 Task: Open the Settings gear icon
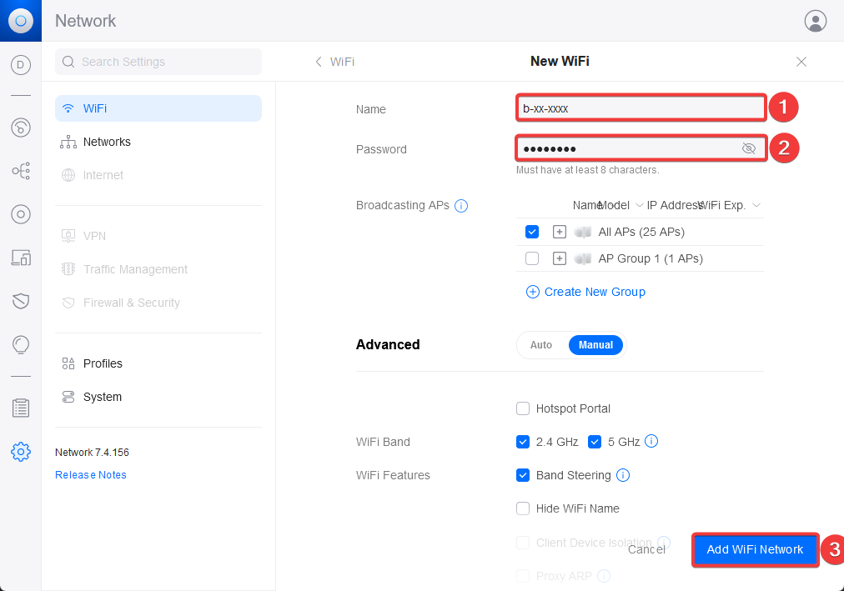(21, 452)
